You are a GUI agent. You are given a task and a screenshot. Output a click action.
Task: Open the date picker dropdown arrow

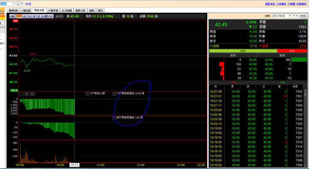tap(291, 16)
